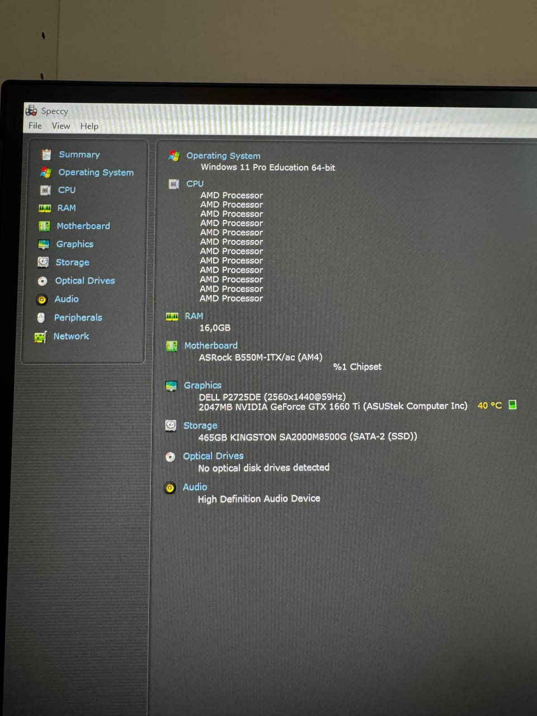The height and width of the screenshot is (716, 537).
Task: Select RAM label in sidebar
Action: [67, 208]
